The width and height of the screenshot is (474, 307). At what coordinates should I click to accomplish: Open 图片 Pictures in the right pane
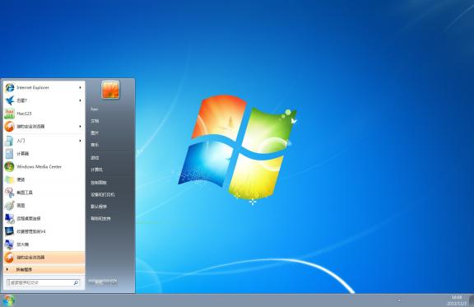[x=95, y=133]
